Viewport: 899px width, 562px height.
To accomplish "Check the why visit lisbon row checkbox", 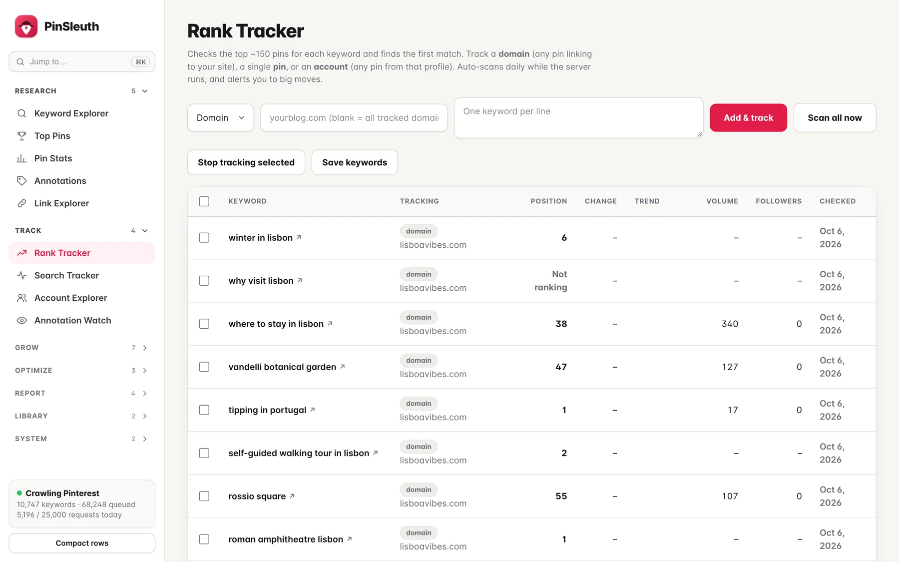I will 204,281.
